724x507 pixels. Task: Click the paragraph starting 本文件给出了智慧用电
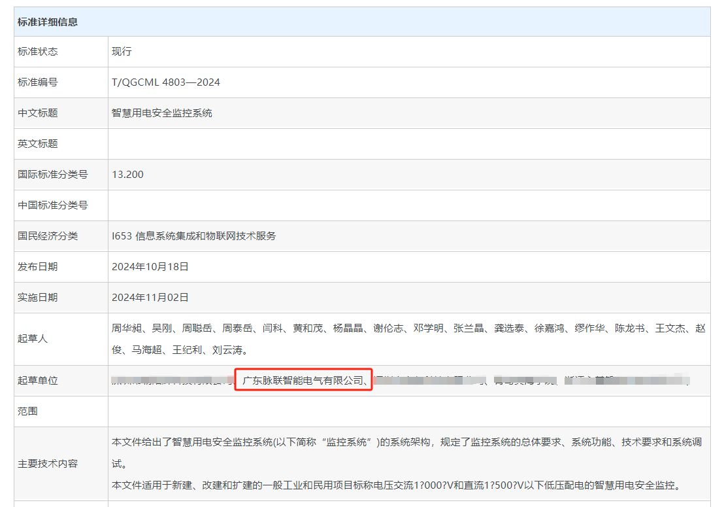(406, 442)
